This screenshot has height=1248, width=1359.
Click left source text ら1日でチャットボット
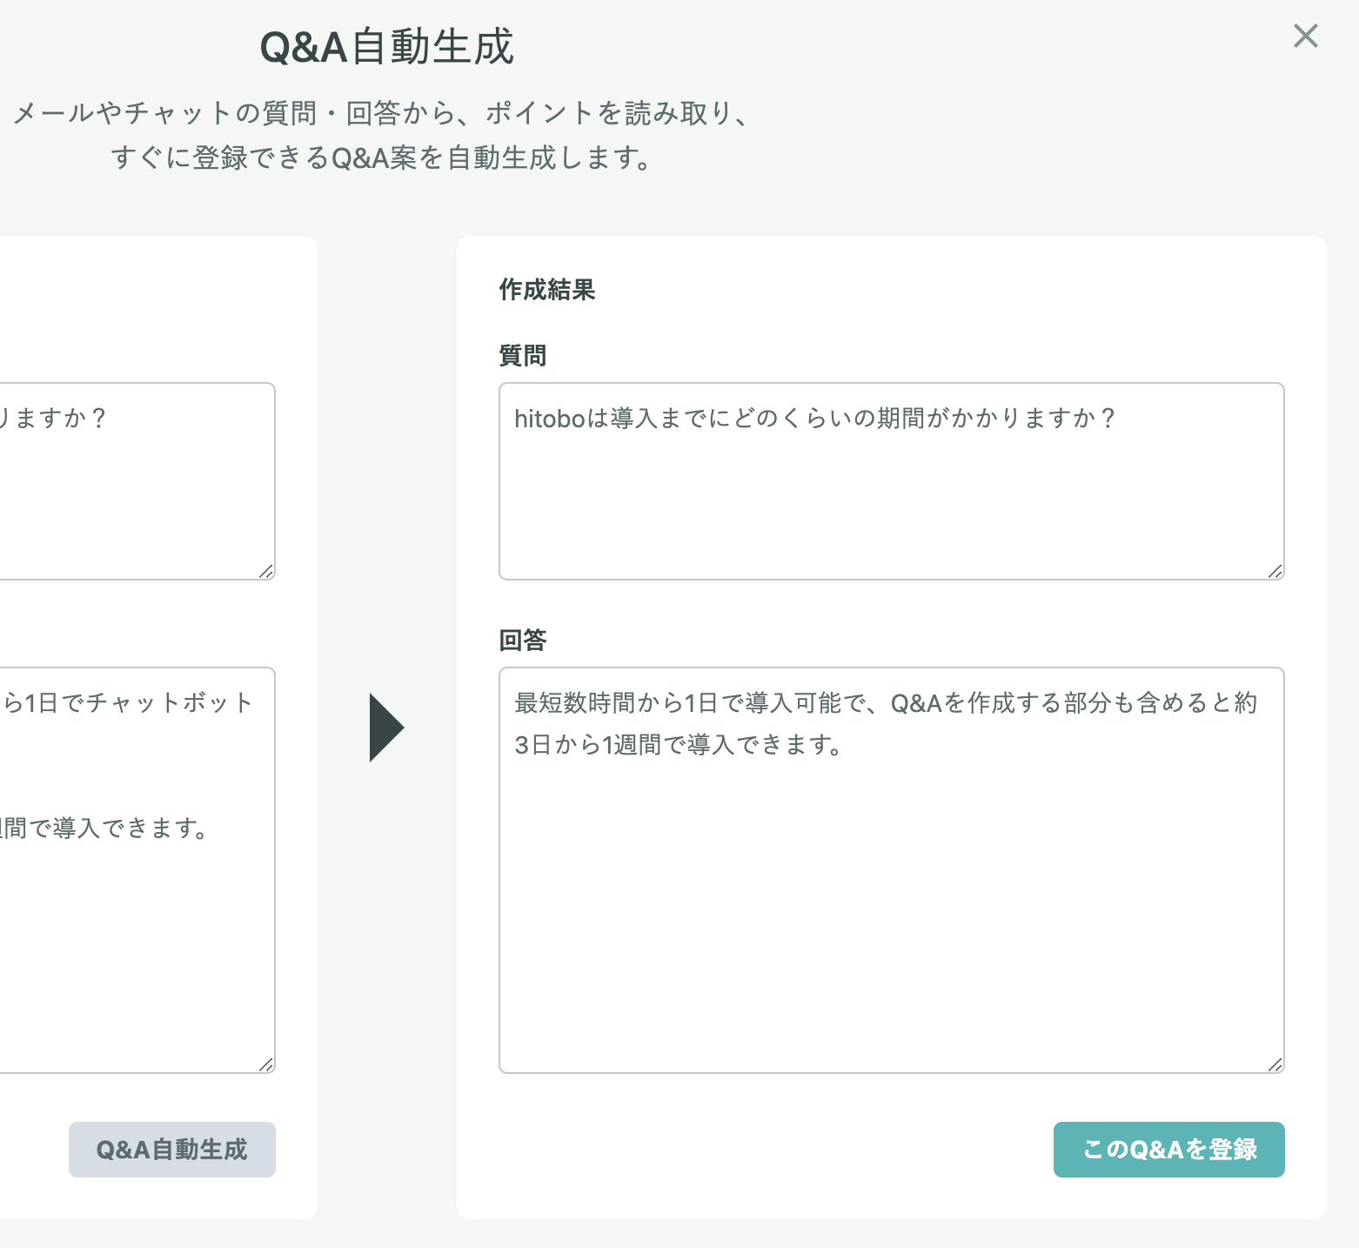[x=129, y=702]
